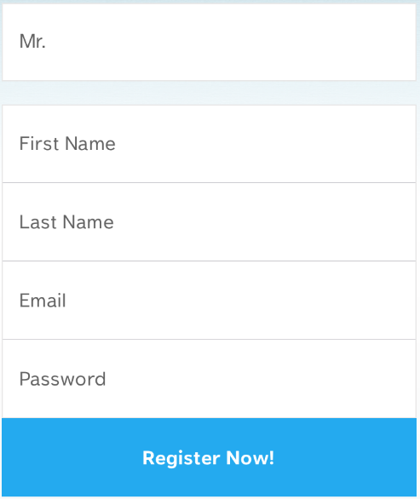Expand the salutation selector showing Mr.
The width and height of the screenshot is (420, 499).
click(210, 42)
